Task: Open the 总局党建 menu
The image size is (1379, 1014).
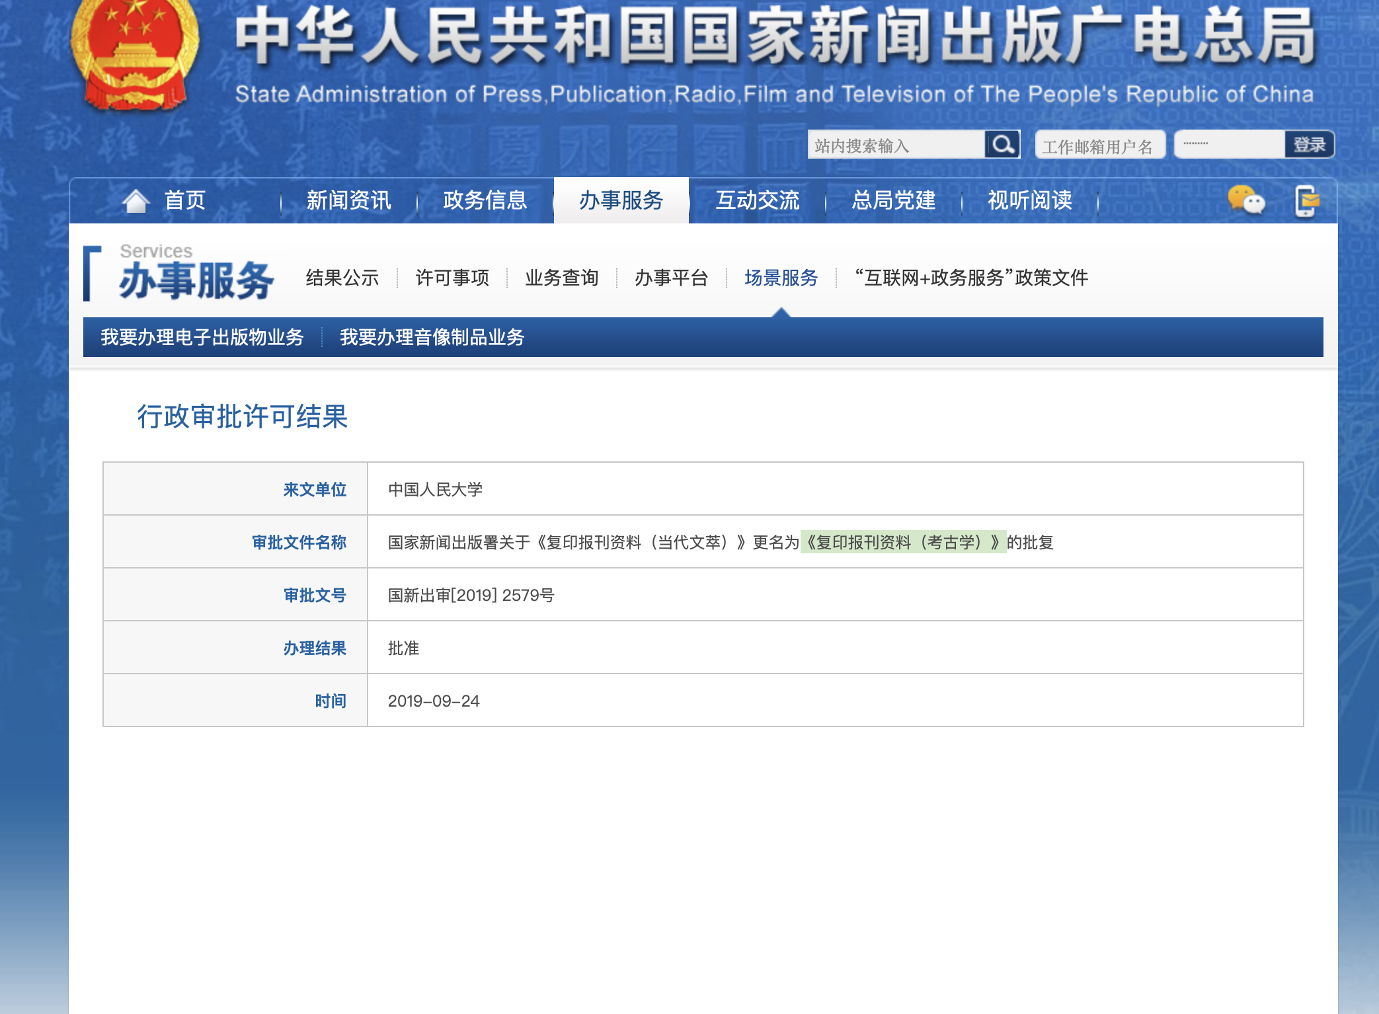Action: coord(893,200)
